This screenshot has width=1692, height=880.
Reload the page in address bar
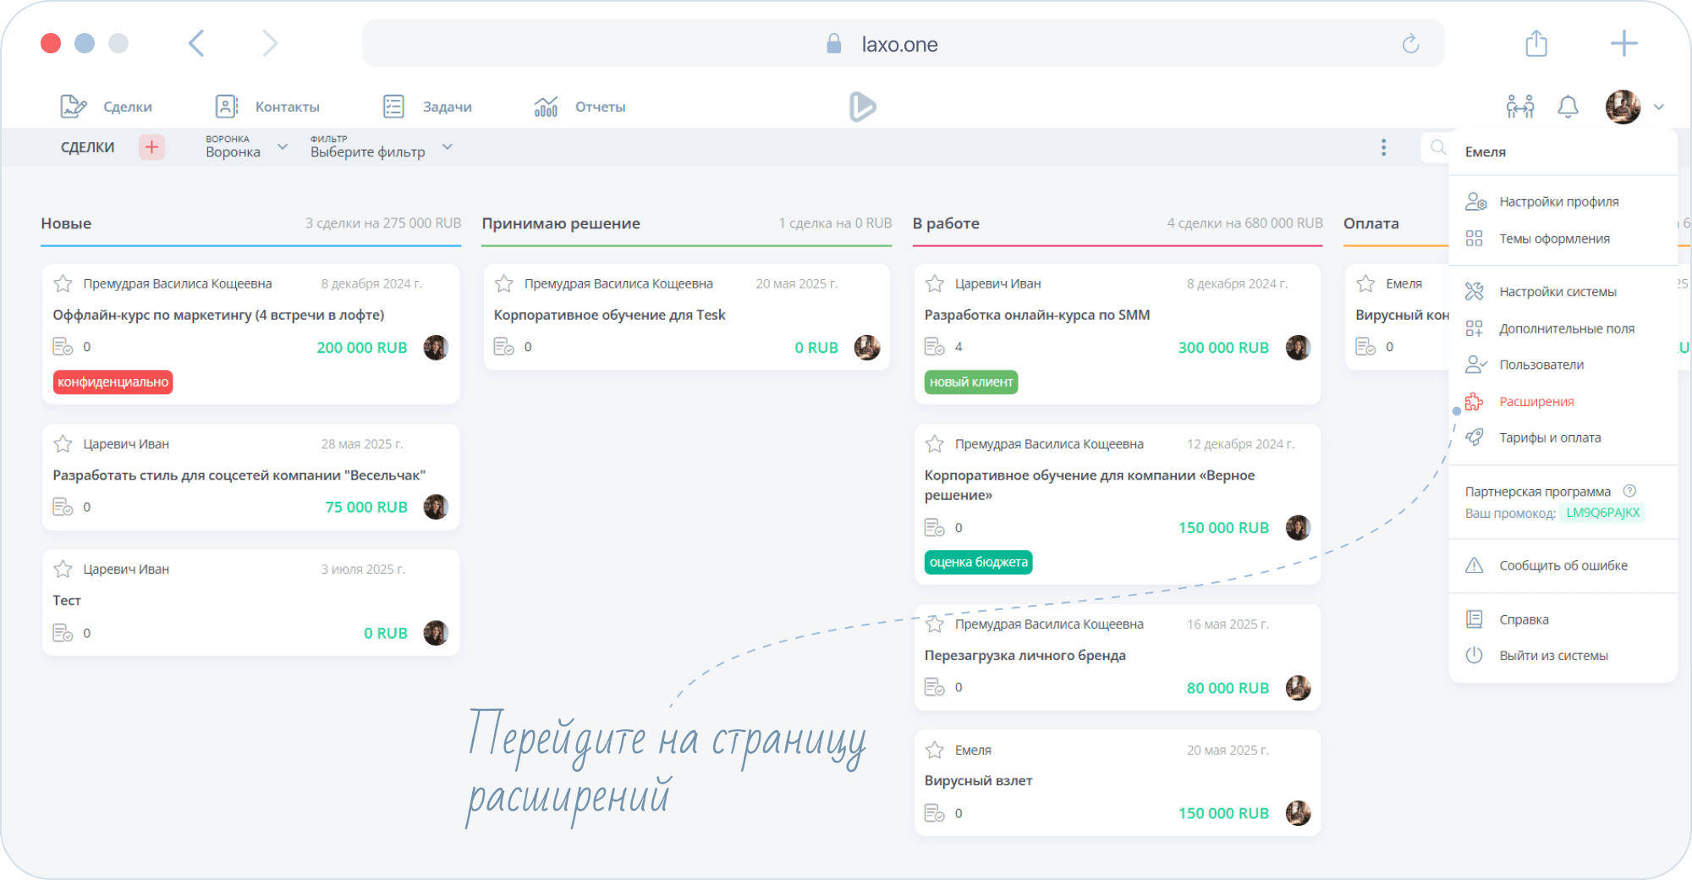pyautogui.click(x=1410, y=44)
